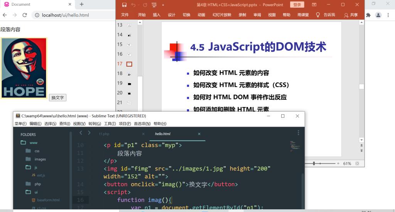Click the PowerPoint save icon
Viewport: 395px width, 212px height.
(x=124, y=5)
